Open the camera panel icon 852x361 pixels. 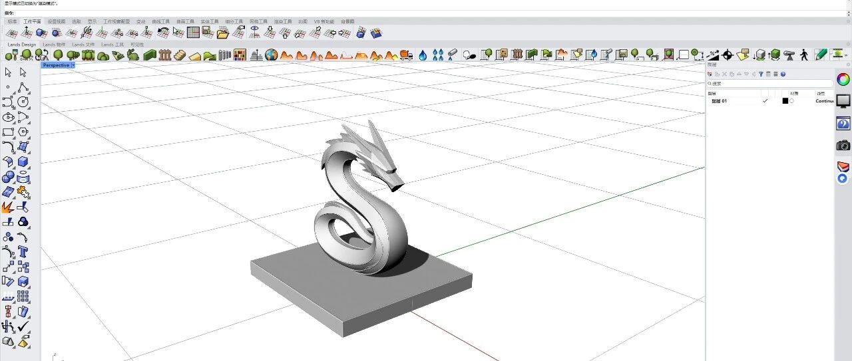[843, 145]
